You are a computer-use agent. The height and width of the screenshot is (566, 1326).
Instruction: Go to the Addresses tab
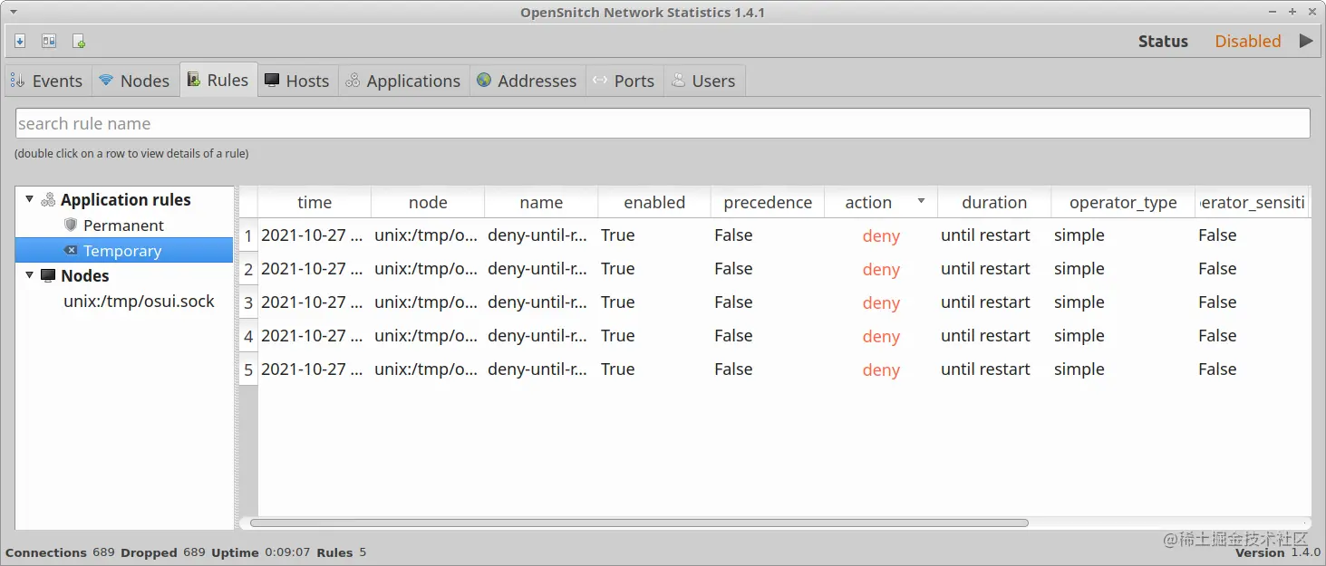(x=527, y=81)
